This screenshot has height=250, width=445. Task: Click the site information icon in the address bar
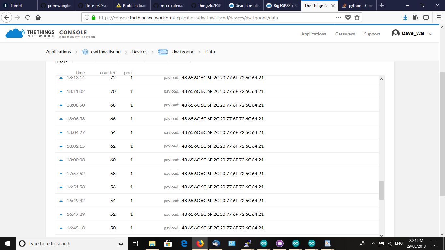coord(87,18)
